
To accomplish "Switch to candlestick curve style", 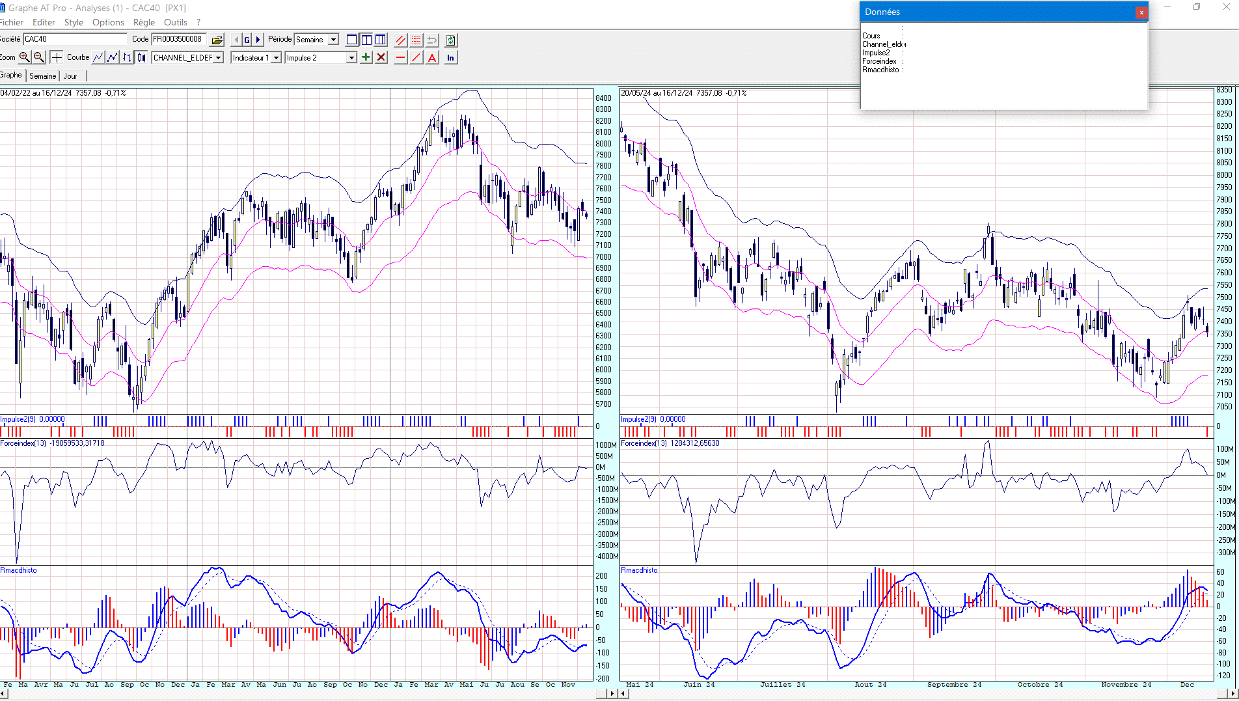I will (x=141, y=57).
